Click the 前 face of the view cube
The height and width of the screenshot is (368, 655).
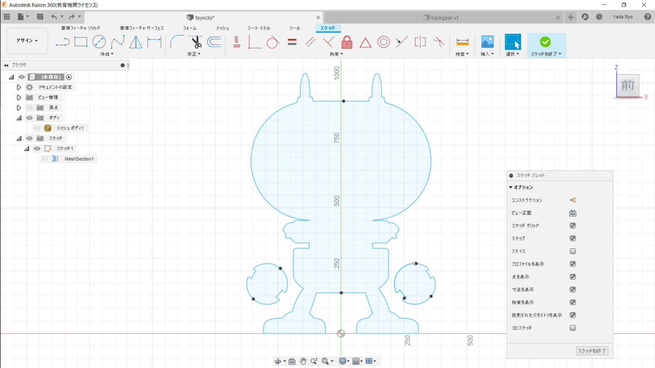point(628,85)
